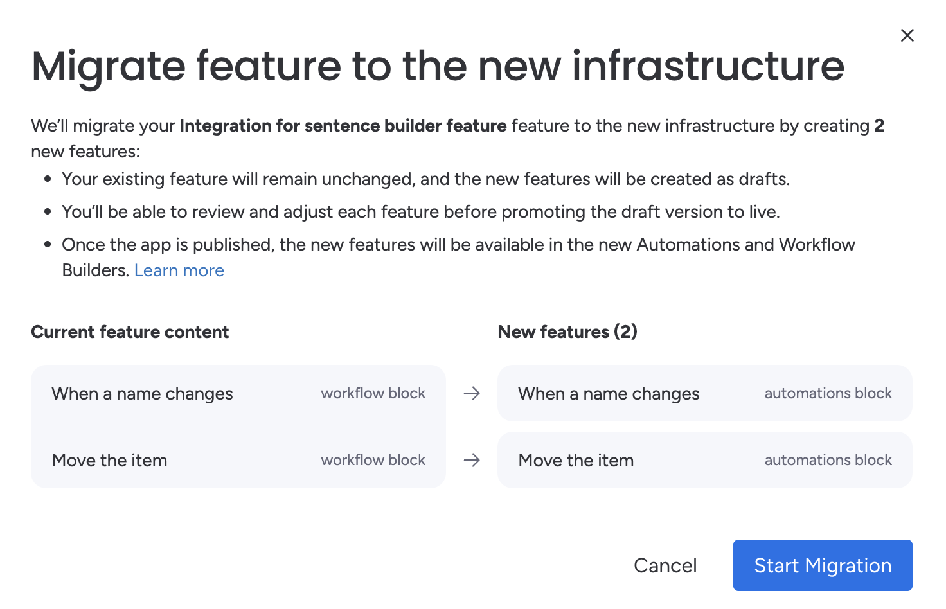Select current feature 'Move the item'
Screen dimensions: 946x609
pos(109,460)
